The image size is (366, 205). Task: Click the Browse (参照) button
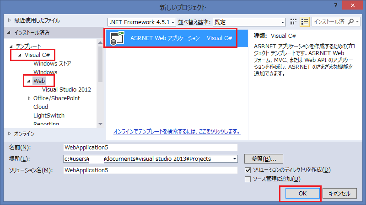click(264, 159)
